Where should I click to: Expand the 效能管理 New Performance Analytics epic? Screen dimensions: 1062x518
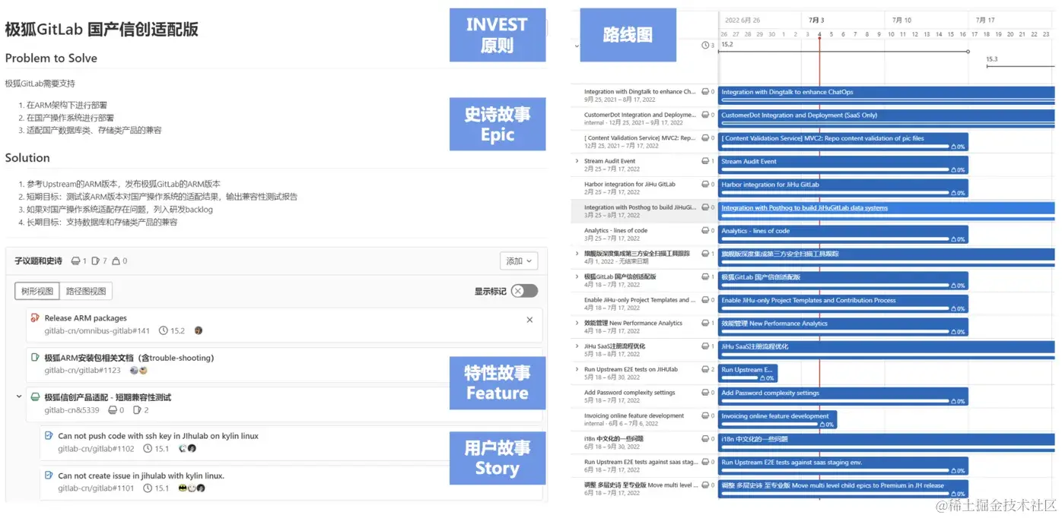(x=577, y=323)
